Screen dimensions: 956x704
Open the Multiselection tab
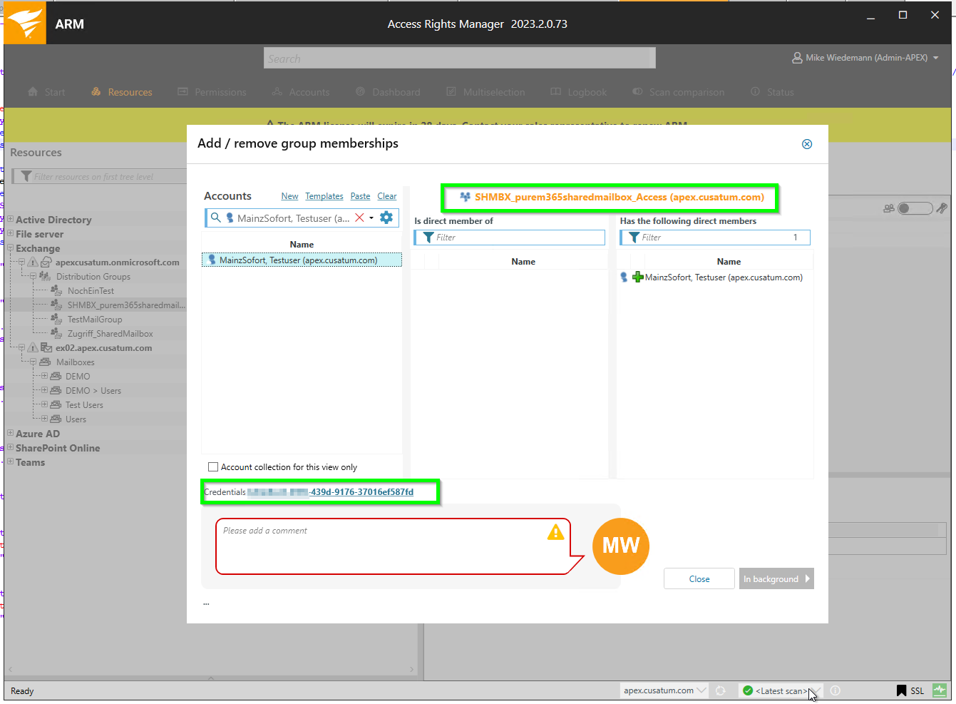(485, 92)
